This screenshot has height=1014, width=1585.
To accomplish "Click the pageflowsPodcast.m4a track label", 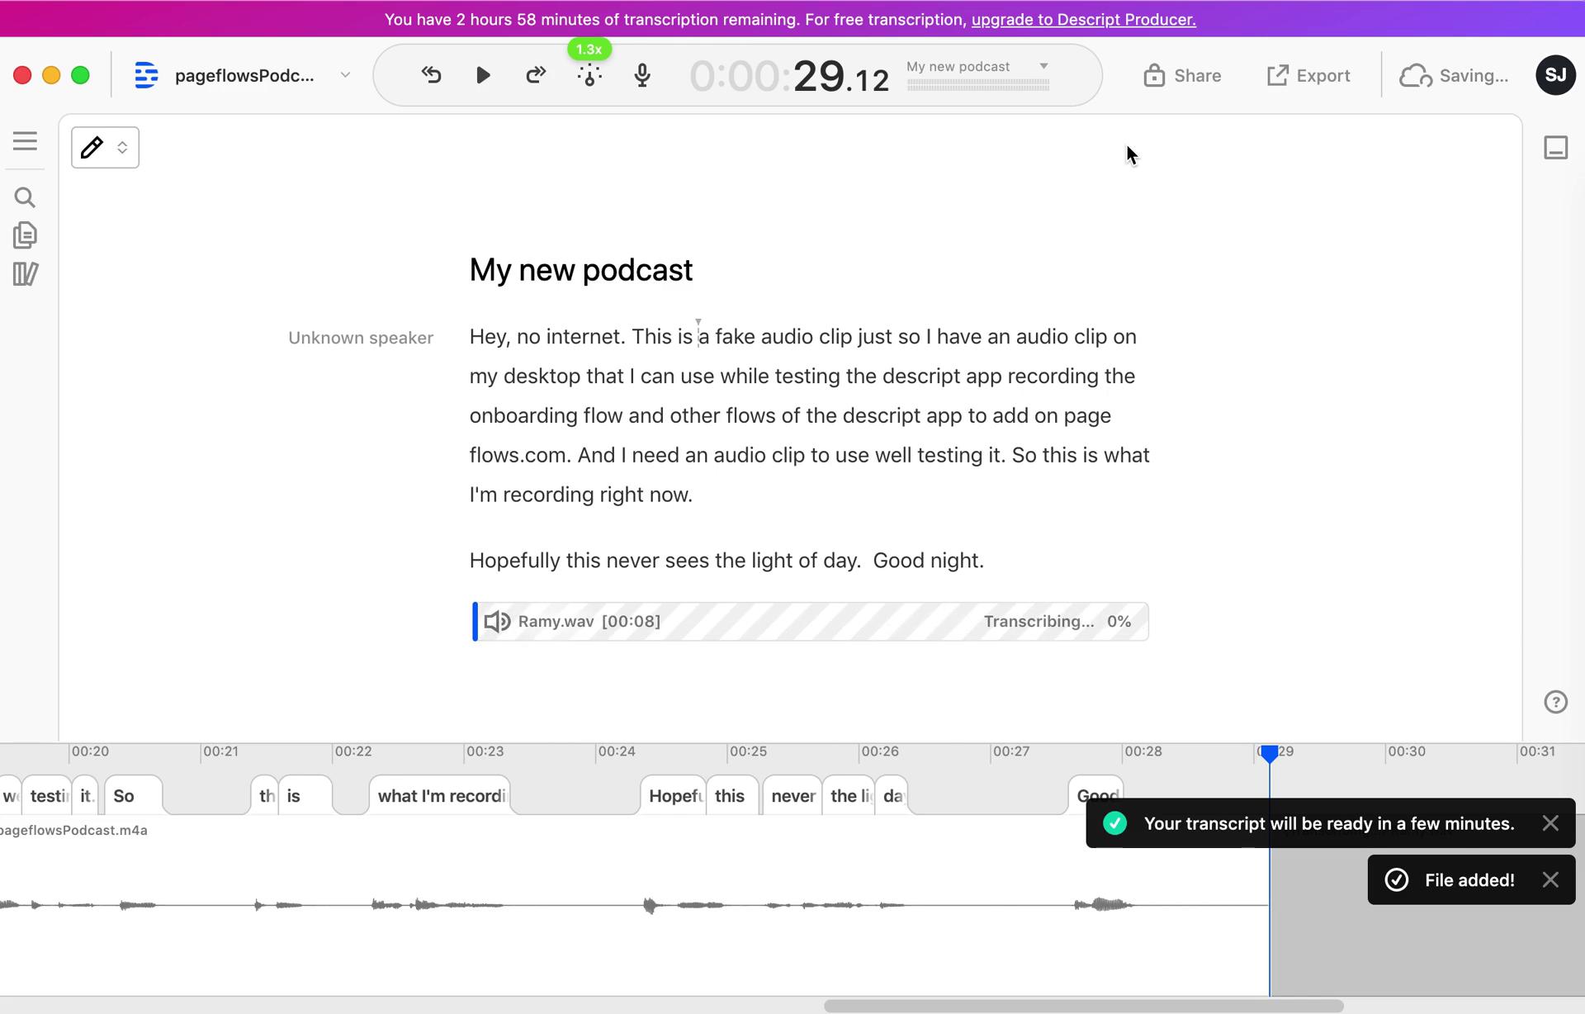I will (x=73, y=831).
